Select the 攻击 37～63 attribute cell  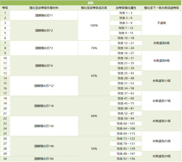coord(126,93)
